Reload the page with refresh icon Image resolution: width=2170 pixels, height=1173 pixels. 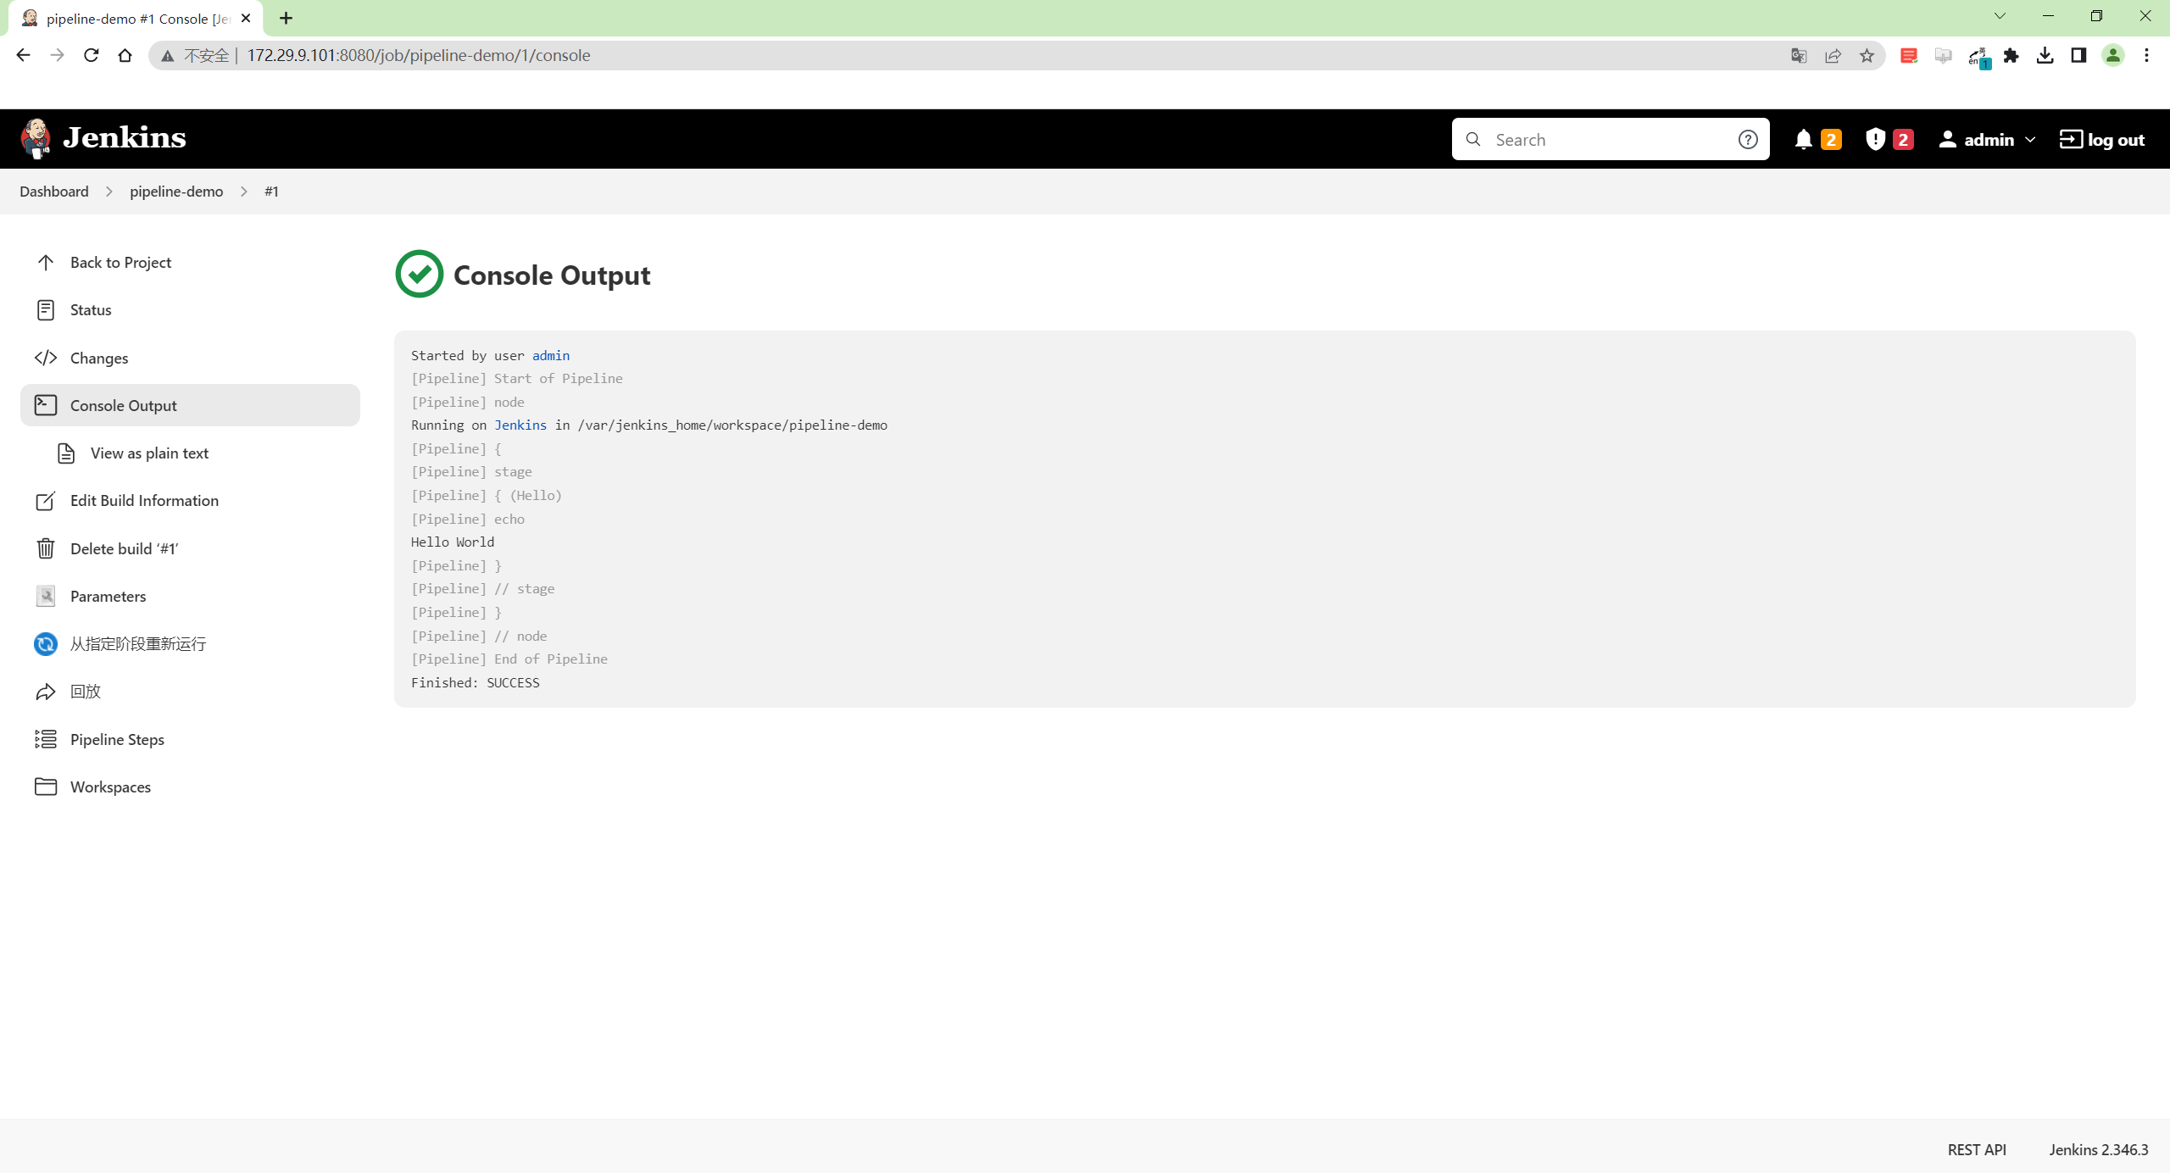click(x=91, y=55)
